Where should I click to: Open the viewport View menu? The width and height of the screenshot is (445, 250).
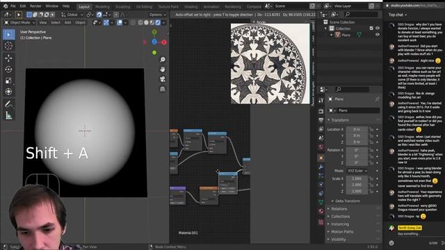pyautogui.click(x=43, y=22)
